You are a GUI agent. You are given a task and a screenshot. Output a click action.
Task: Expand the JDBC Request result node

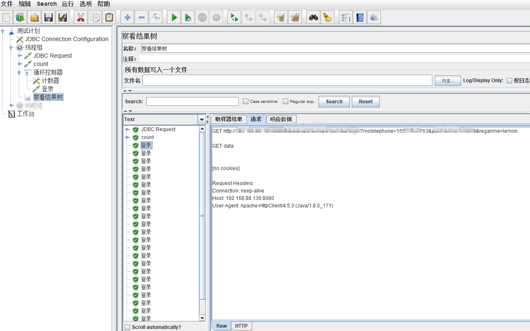coord(128,129)
